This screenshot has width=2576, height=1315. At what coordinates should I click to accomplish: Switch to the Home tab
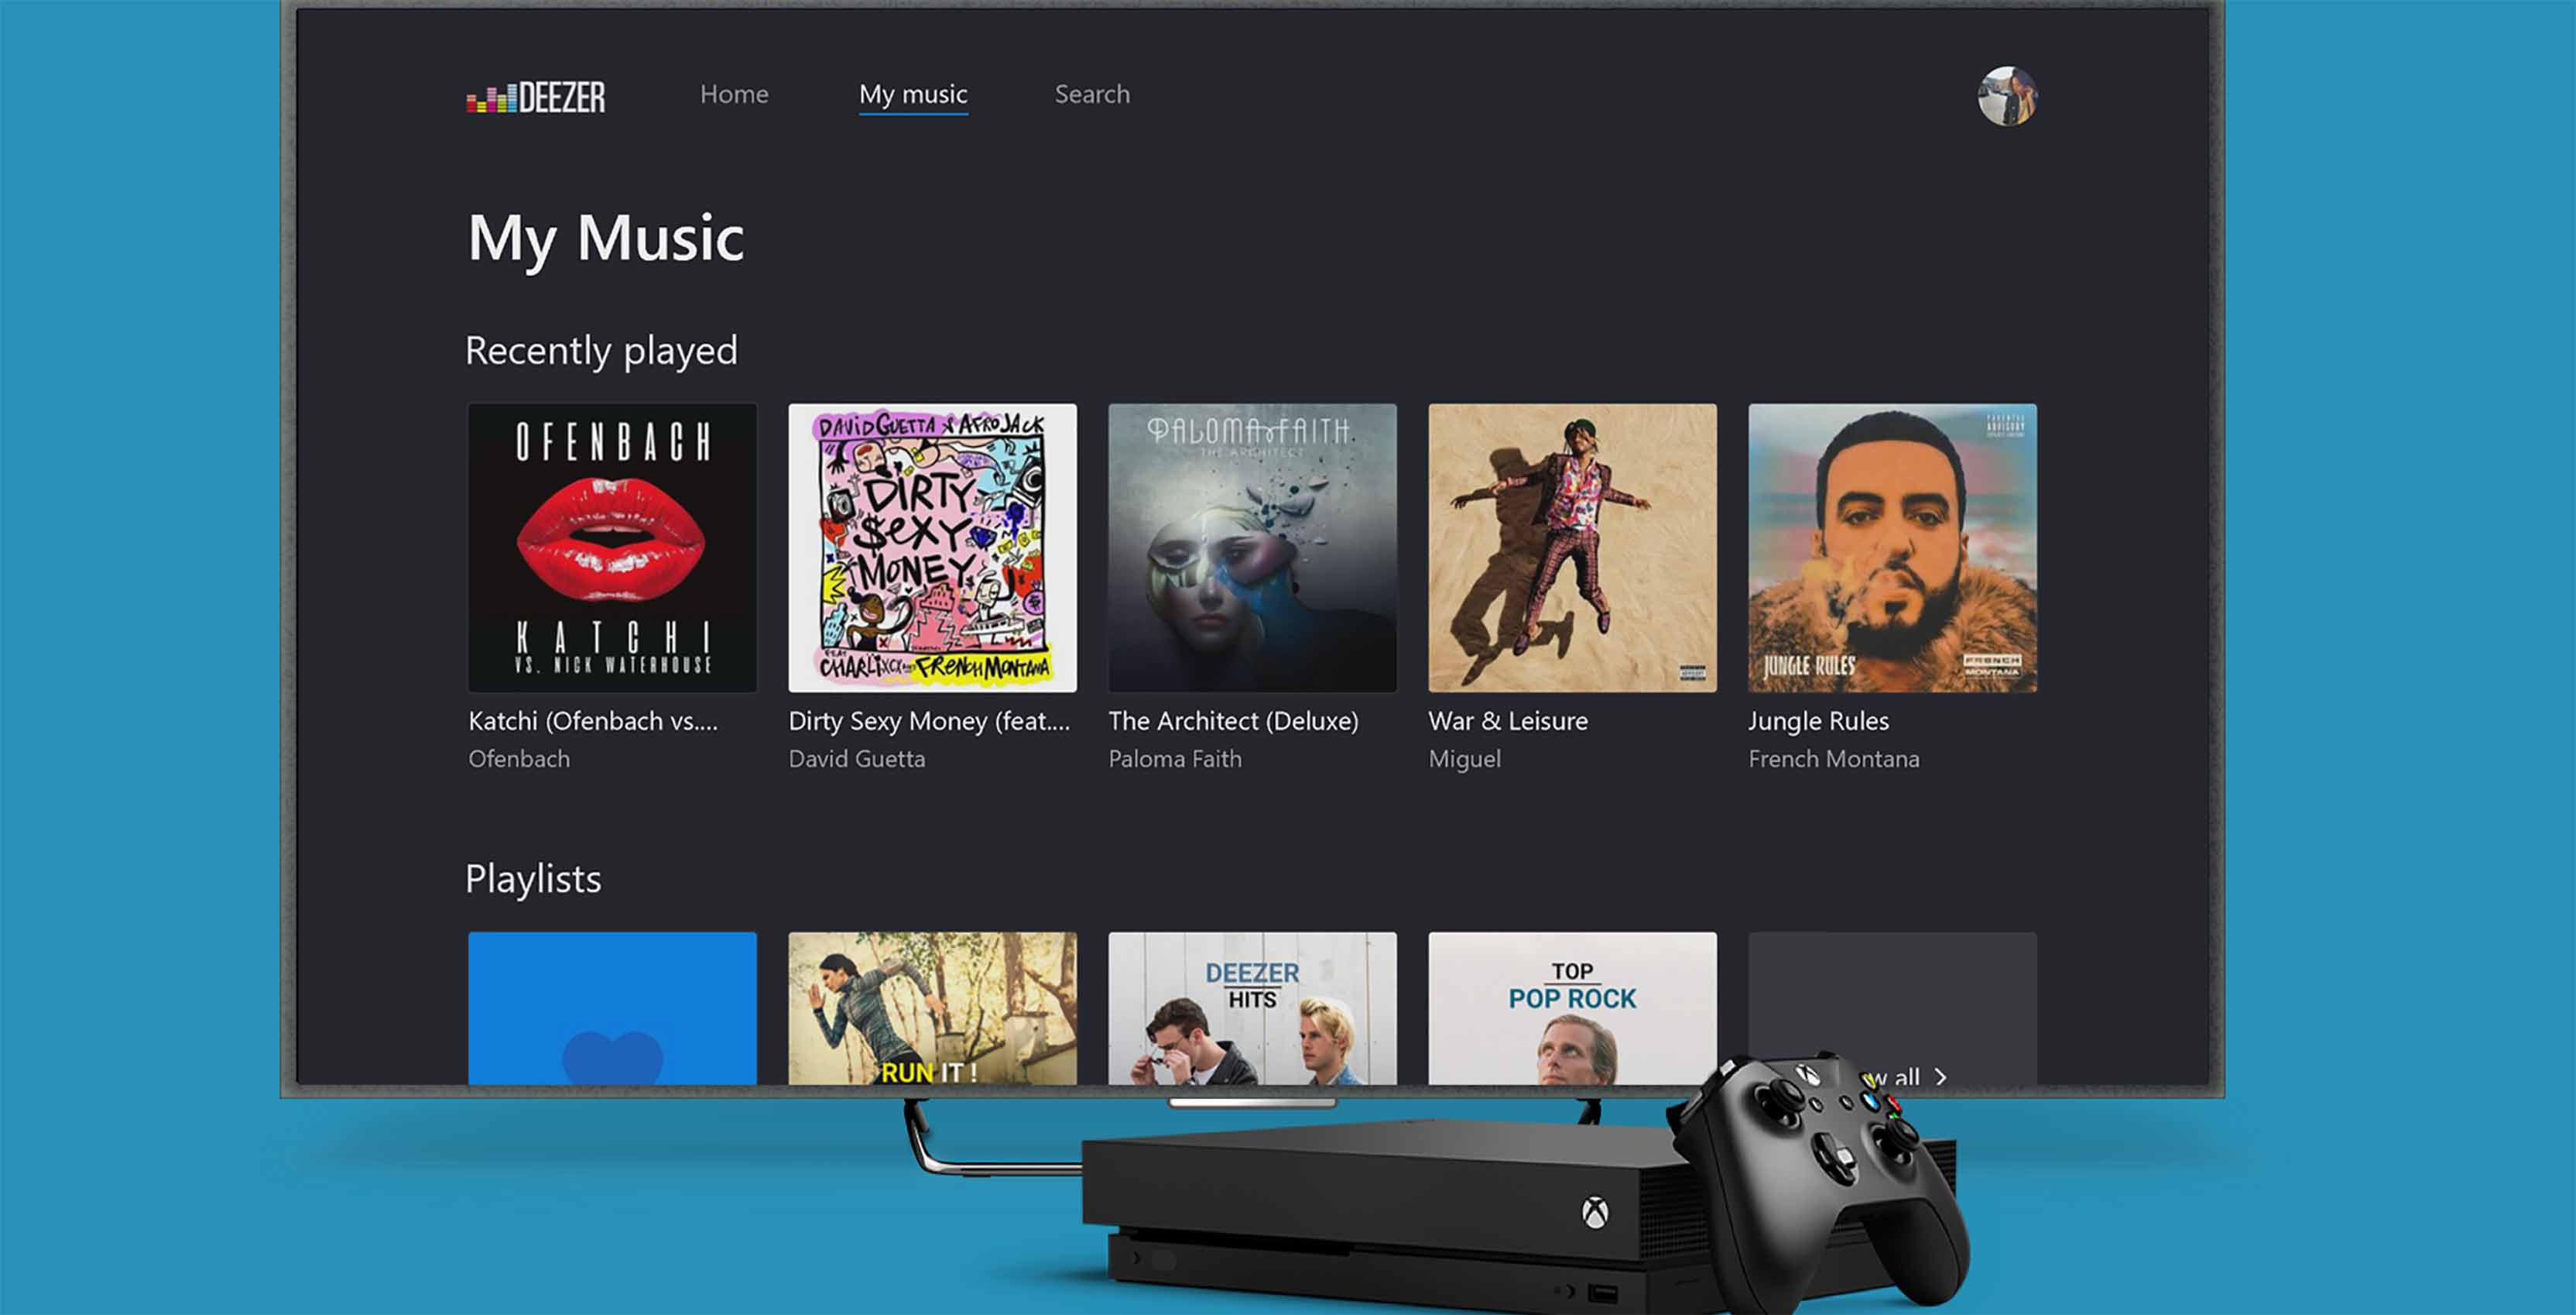pos(734,94)
